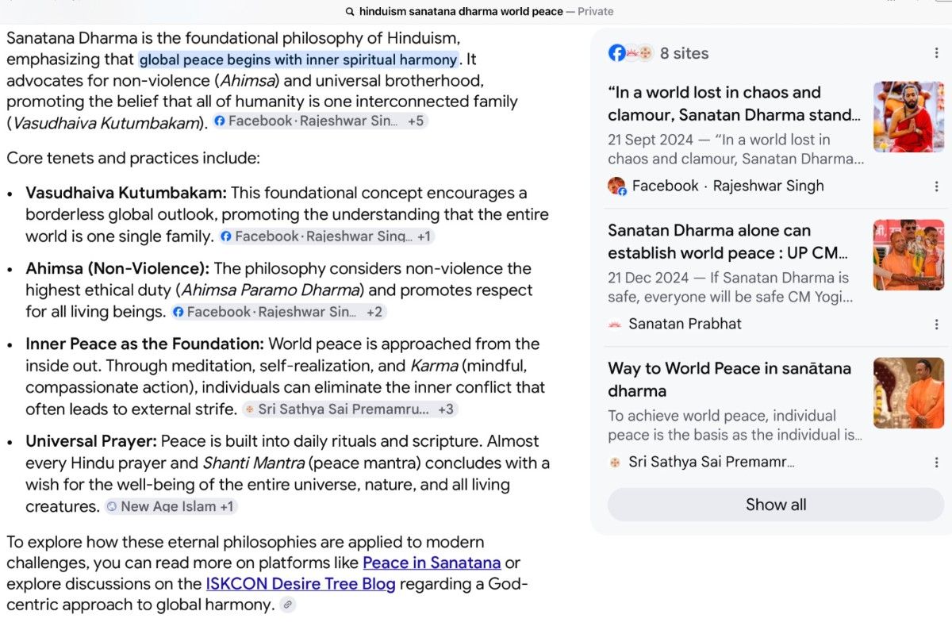Expand the +2 sources on Ahimsa bullet
The image size is (952, 630).
pos(374,312)
